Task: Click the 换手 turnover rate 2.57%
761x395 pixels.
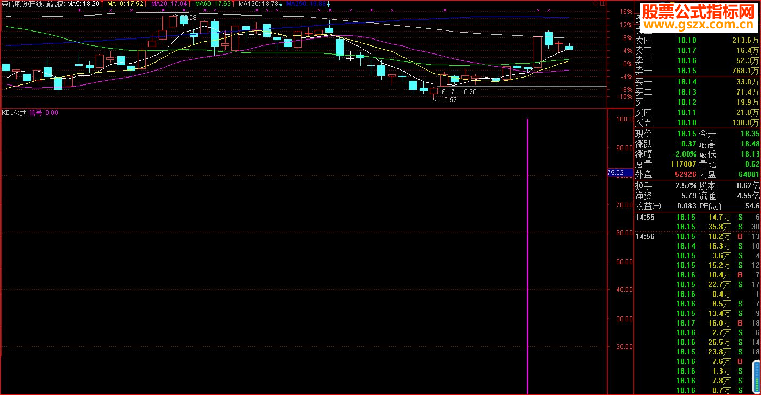Action: [x=686, y=185]
